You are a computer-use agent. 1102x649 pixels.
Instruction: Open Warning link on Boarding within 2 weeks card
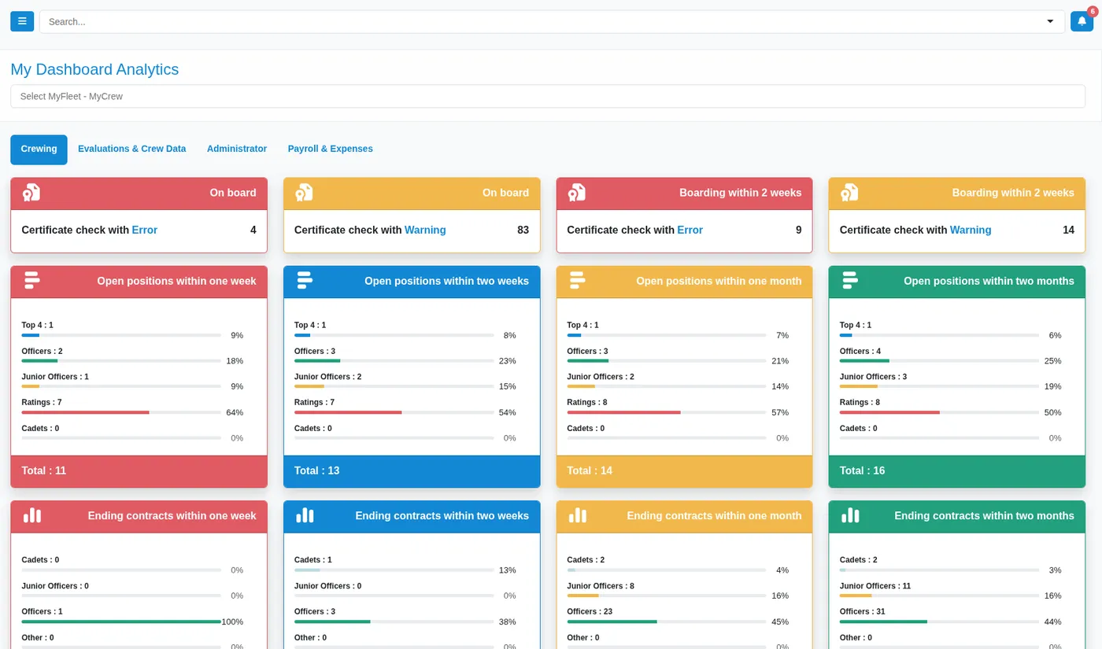(x=971, y=230)
